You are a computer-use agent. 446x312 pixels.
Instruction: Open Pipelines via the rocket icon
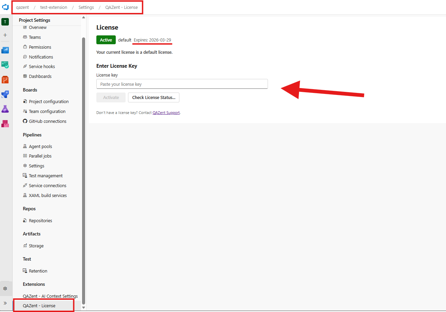(x=5, y=94)
